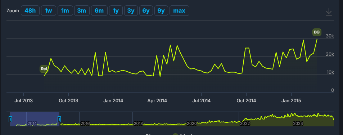Click the 2024 label in navigator
Image resolution: width=343 pixels, height=135 pixels.
pos(298,123)
